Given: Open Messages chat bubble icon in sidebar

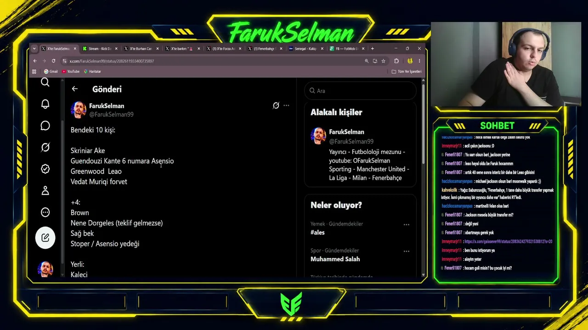Looking at the screenshot, I should 45,126.
